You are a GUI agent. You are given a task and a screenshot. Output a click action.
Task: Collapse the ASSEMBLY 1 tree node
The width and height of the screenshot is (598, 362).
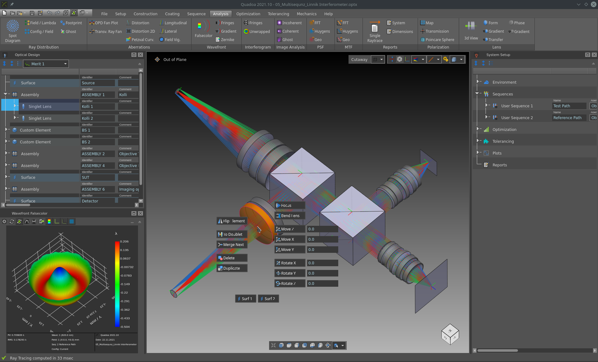5,94
